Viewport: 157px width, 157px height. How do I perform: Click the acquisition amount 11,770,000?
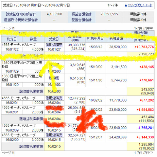pos(118,100)
